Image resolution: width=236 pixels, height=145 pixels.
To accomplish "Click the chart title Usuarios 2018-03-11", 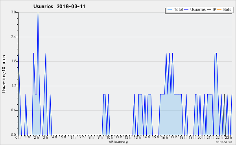I will 59,6.
